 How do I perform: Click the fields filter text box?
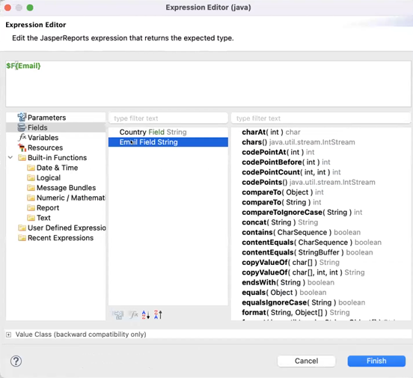168,118
